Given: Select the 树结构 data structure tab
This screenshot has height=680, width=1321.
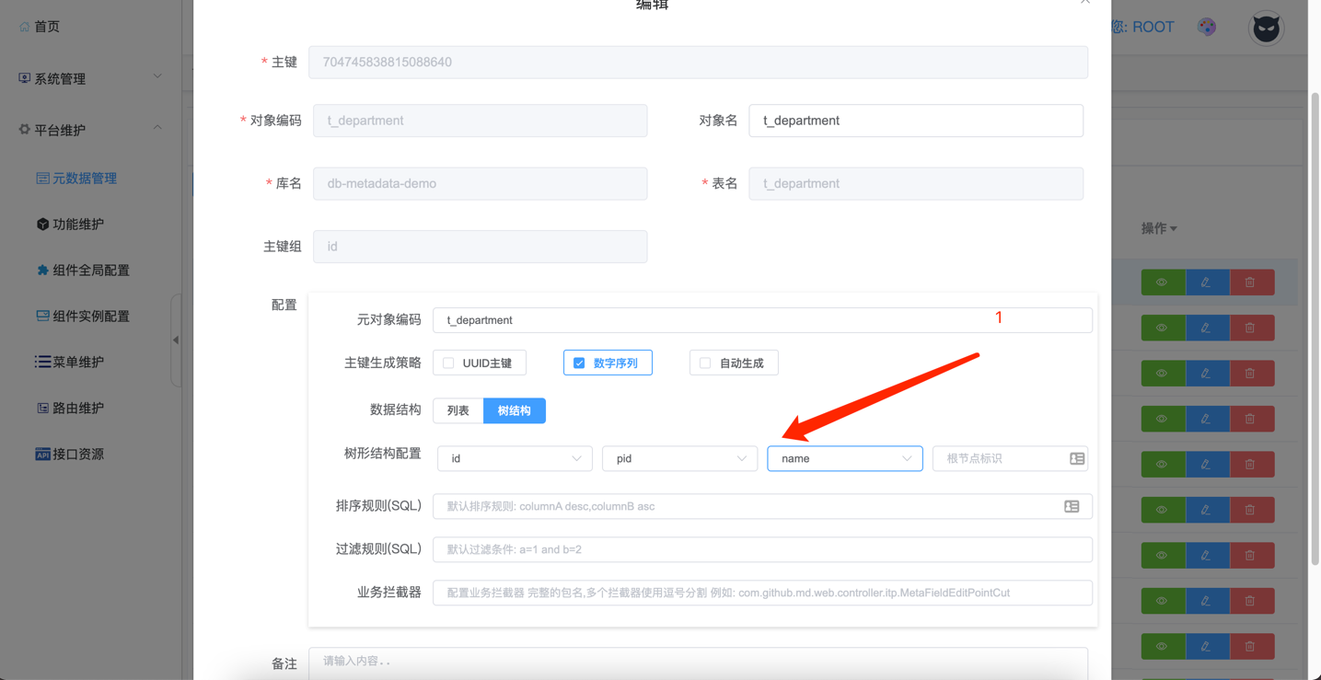Looking at the screenshot, I should 514,410.
